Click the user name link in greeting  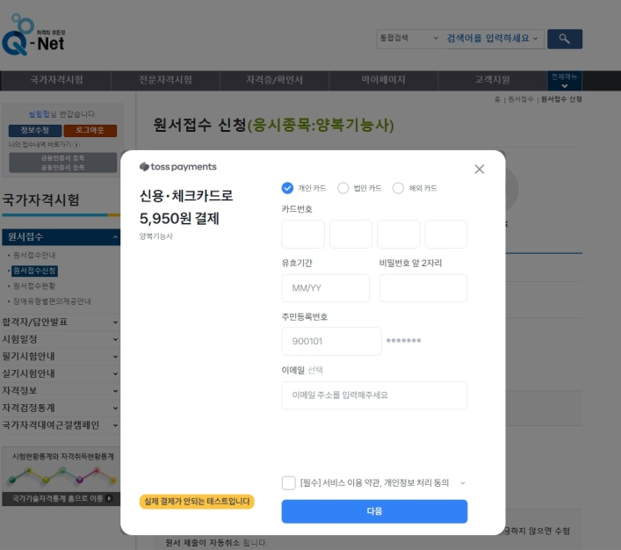(39, 114)
